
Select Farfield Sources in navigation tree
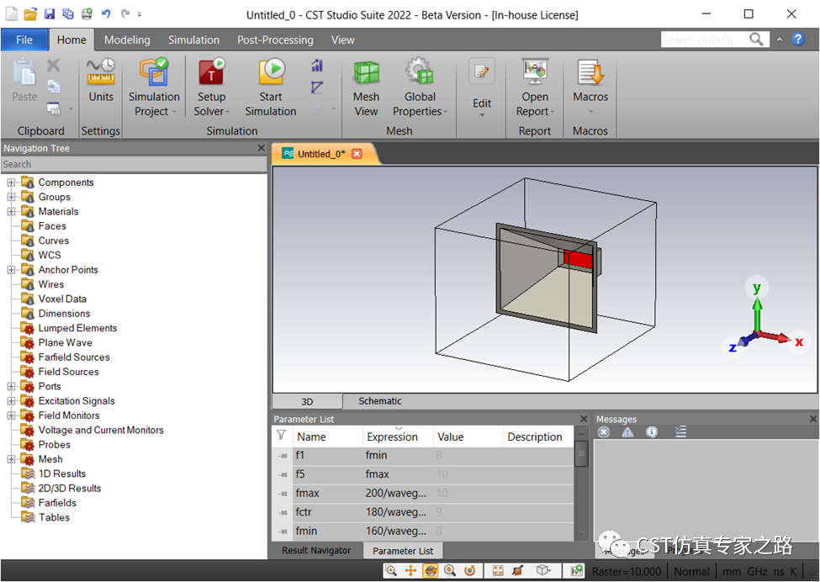pos(74,357)
